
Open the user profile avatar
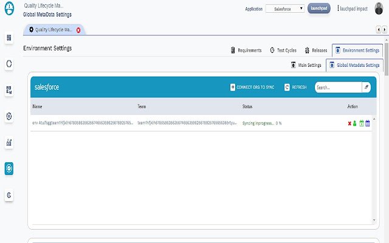(379, 9)
